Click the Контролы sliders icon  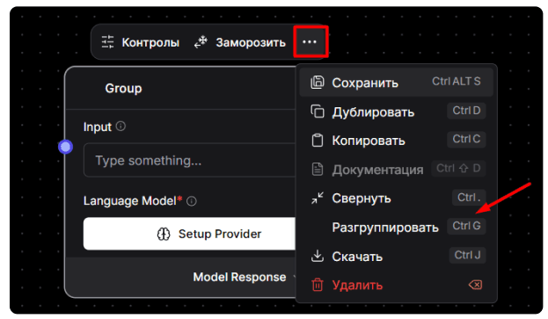tap(107, 42)
